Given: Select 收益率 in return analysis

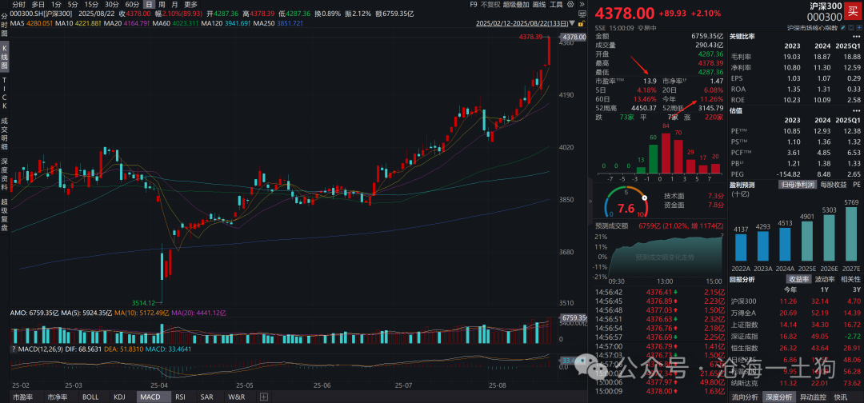Looking at the screenshot, I should coord(798,279).
